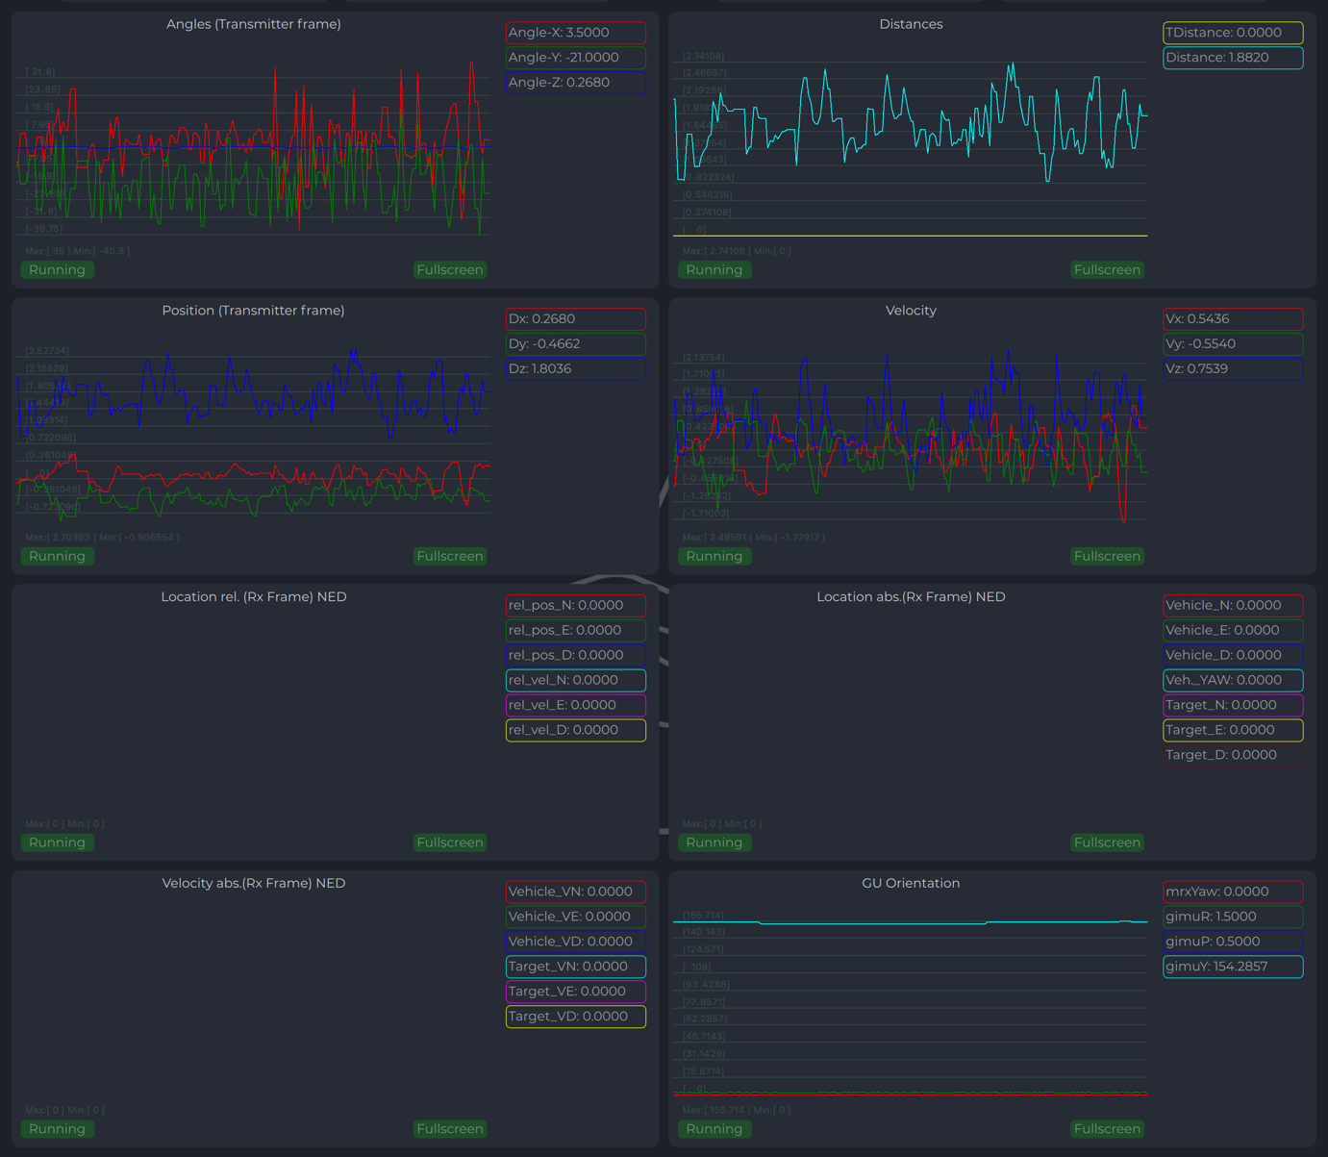Toggle Running on Location rel. chart

click(58, 843)
